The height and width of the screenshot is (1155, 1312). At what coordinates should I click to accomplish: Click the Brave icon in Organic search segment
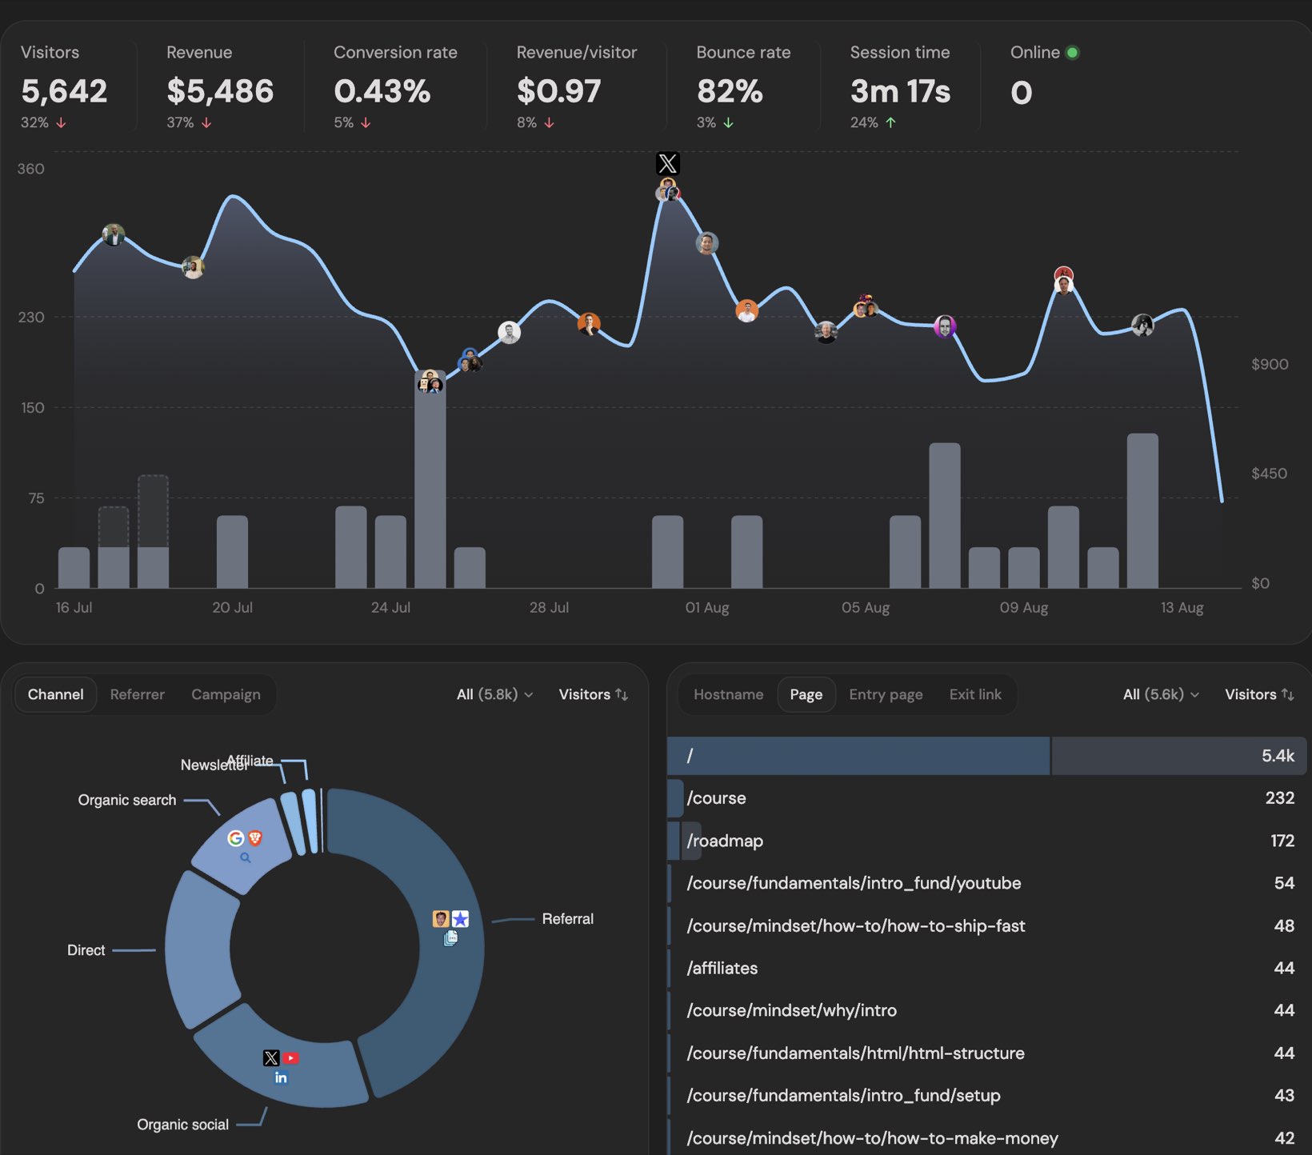255,837
